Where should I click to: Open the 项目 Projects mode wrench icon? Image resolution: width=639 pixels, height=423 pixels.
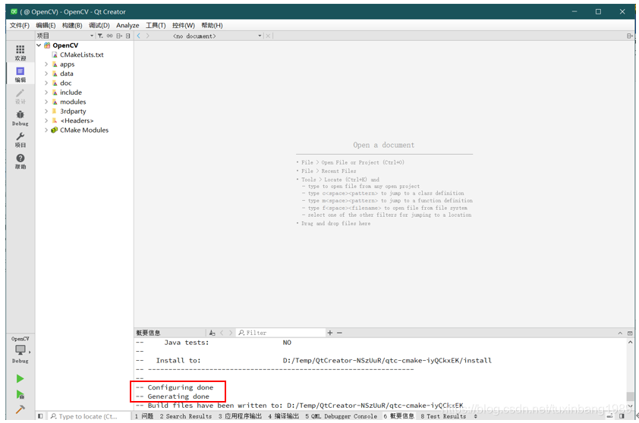point(20,139)
